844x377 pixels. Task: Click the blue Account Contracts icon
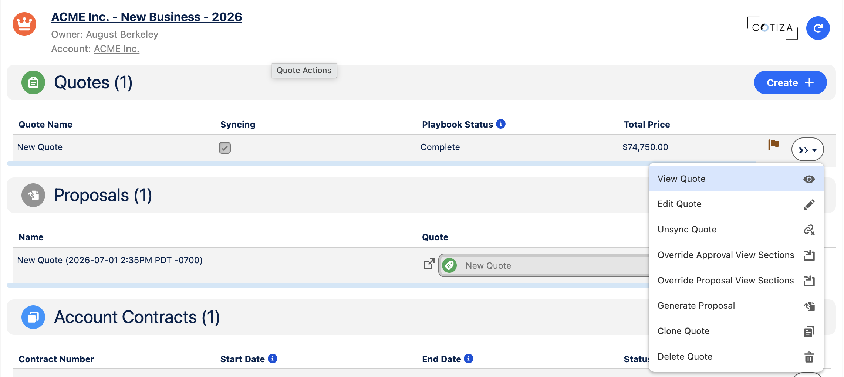[x=33, y=317]
